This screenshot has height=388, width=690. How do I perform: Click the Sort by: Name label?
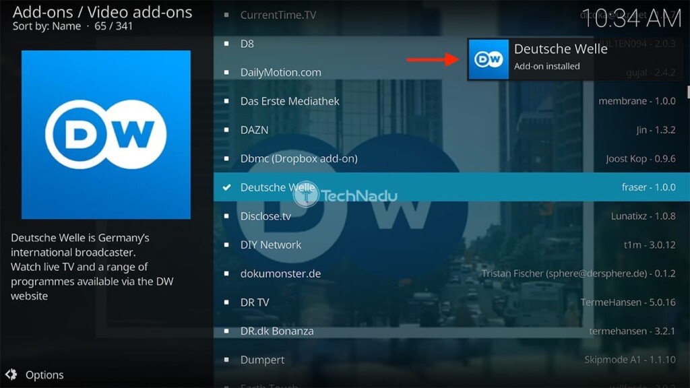point(46,26)
